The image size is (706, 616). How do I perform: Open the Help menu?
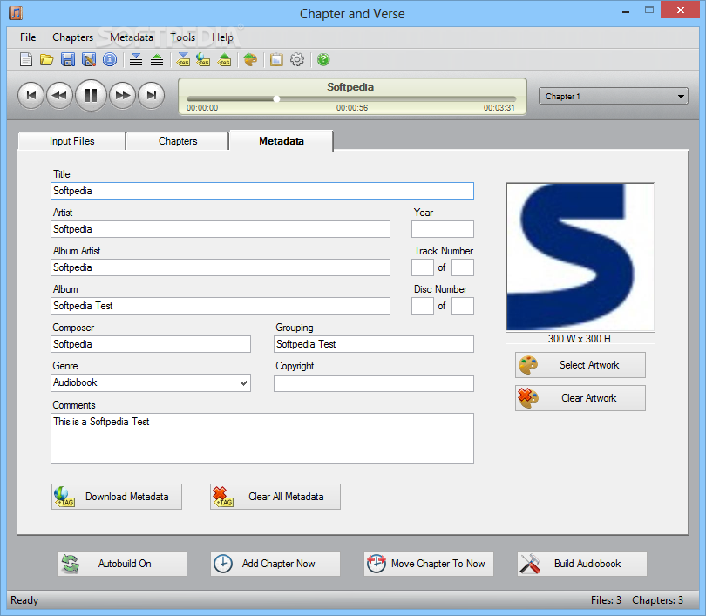pos(222,37)
